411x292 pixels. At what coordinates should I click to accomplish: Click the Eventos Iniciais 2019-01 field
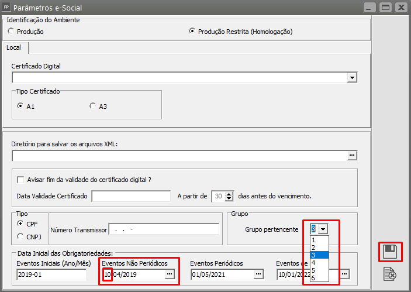51,274
